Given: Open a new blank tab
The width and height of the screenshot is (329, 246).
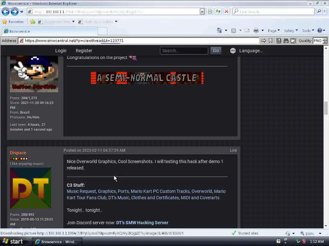Looking at the screenshot, I should [102, 31].
